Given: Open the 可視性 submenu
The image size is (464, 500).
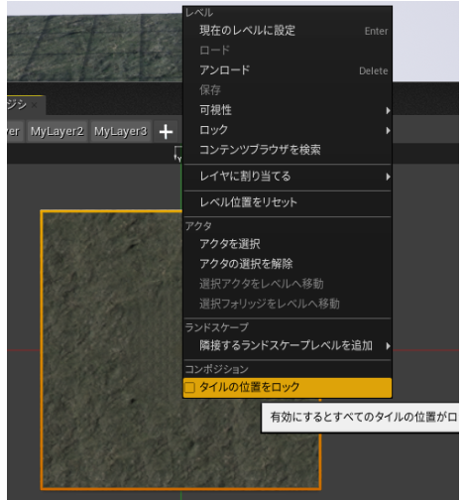Looking at the screenshot, I should pos(288,110).
